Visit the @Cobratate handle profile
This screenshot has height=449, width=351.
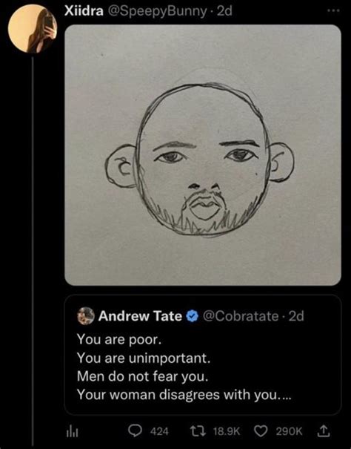241,316
